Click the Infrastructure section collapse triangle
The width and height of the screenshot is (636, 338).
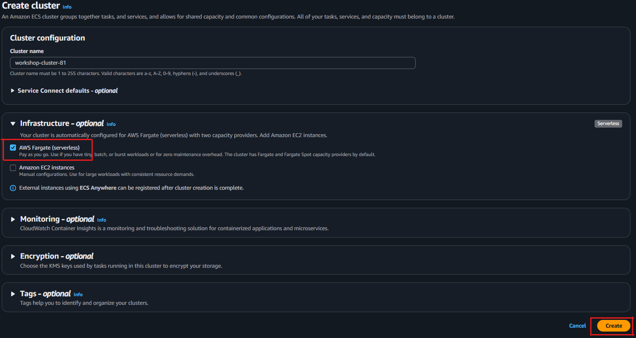(x=13, y=123)
